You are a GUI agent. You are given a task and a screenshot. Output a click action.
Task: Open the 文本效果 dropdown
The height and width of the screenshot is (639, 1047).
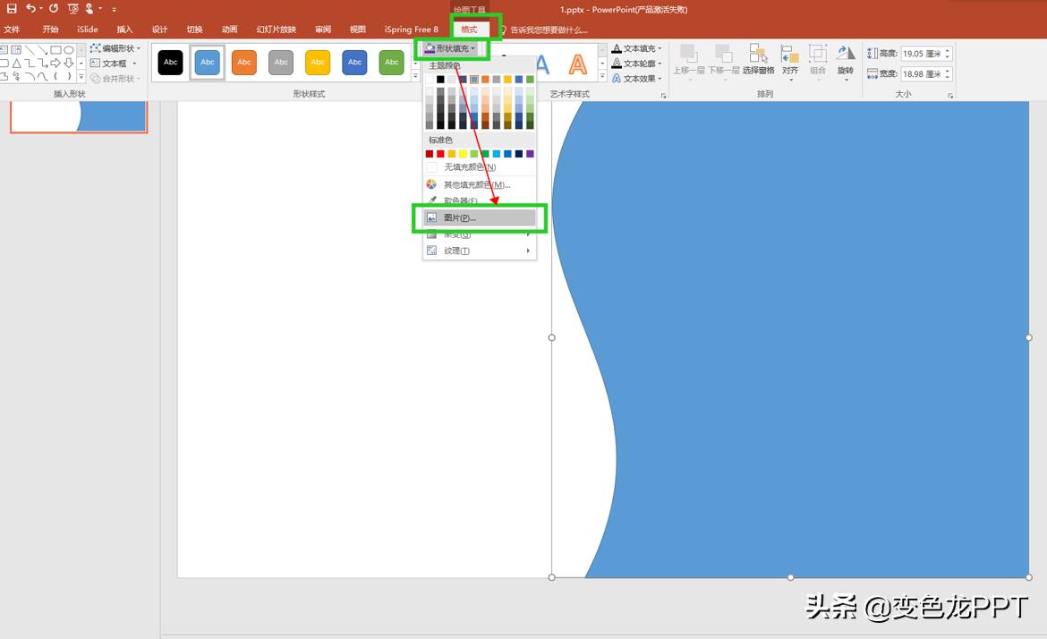pyautogui.click(x=637, y=78)
